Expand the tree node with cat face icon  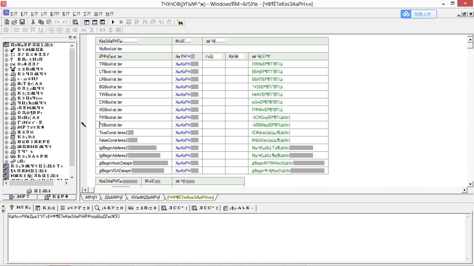[x=6, y=69]
